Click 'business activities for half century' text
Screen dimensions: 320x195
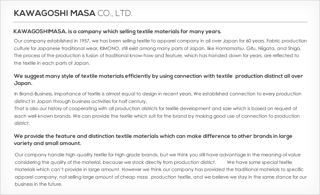tap(109, 101)
